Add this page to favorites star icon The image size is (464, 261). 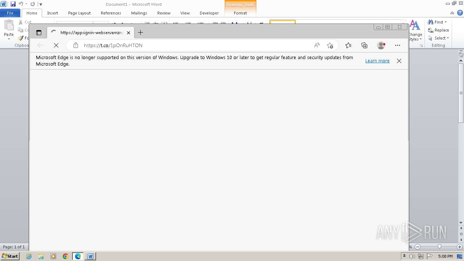[330, 45]
